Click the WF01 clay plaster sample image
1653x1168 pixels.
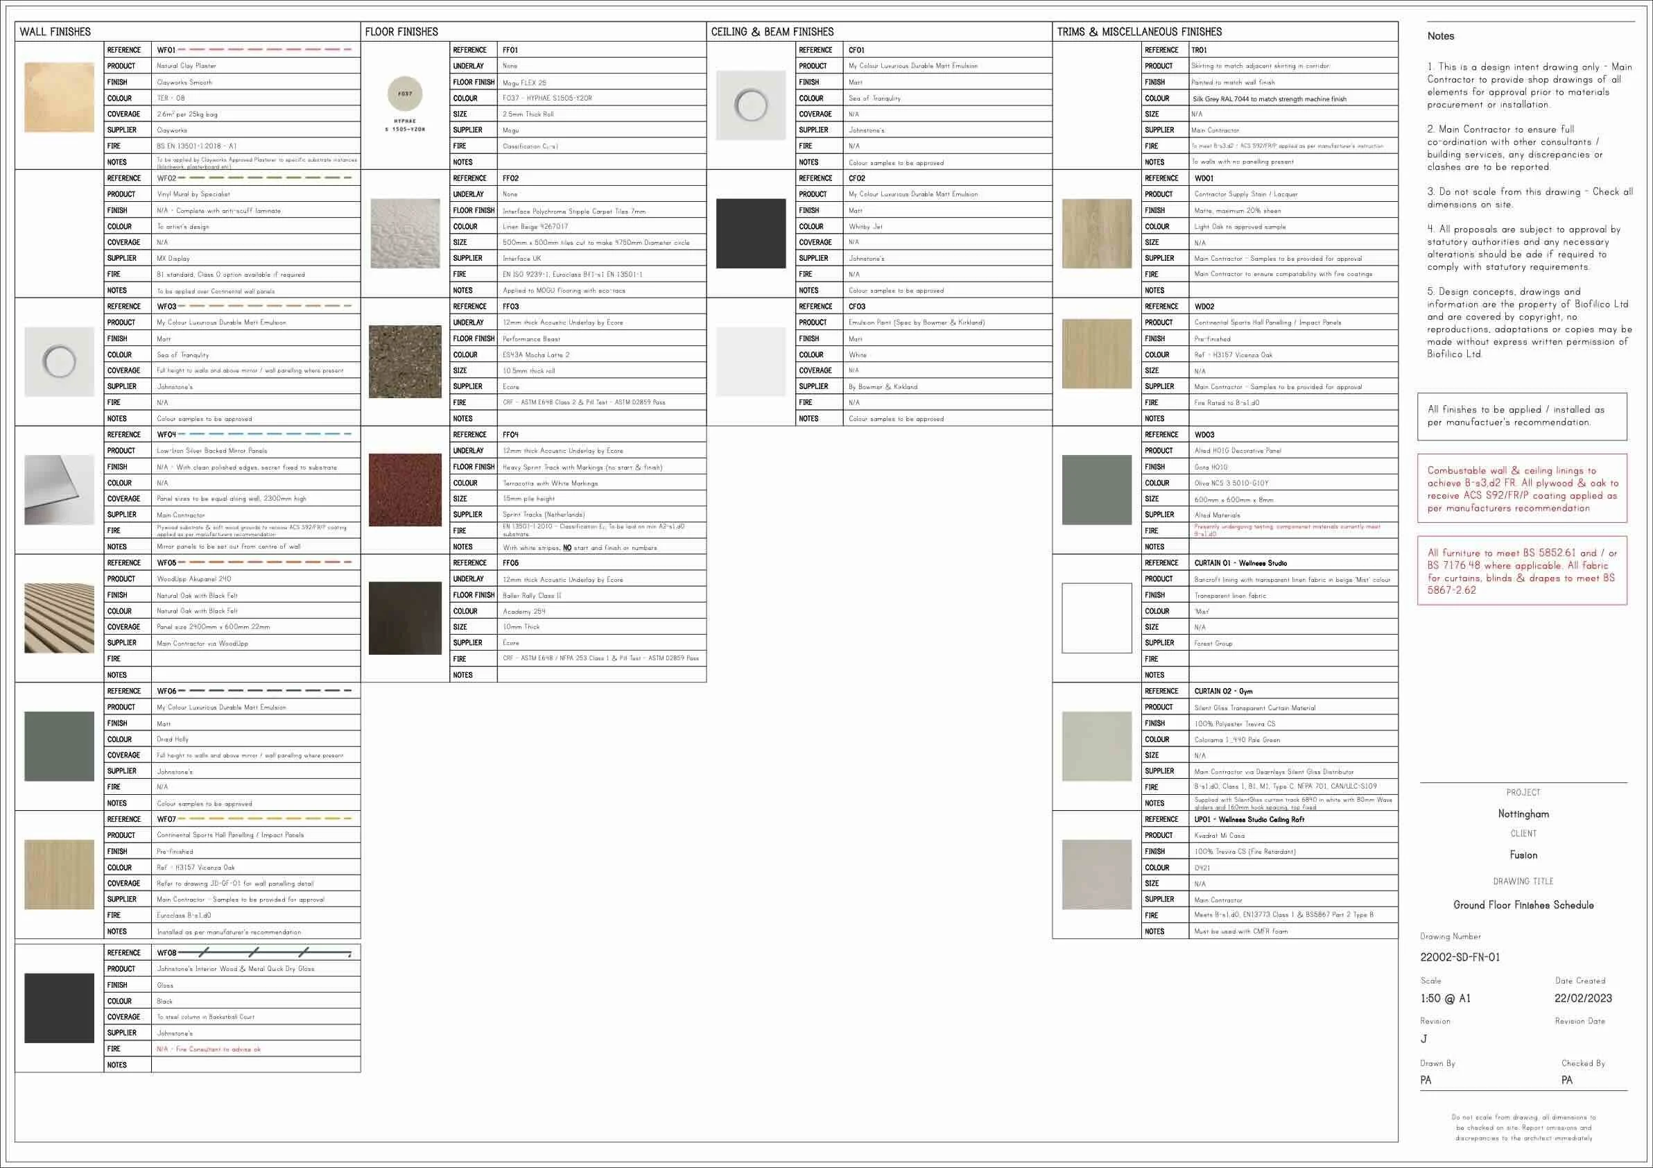coord(59,97)
